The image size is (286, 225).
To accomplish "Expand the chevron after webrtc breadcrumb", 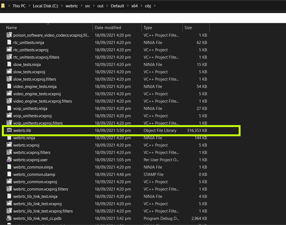I will (82, 6).
